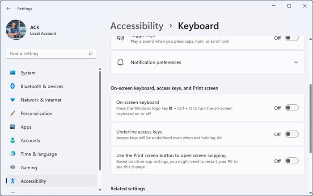Screen dimensions: 313x196
Task: Click the back arrow in Settings header
Action: (x=8, y=8)
